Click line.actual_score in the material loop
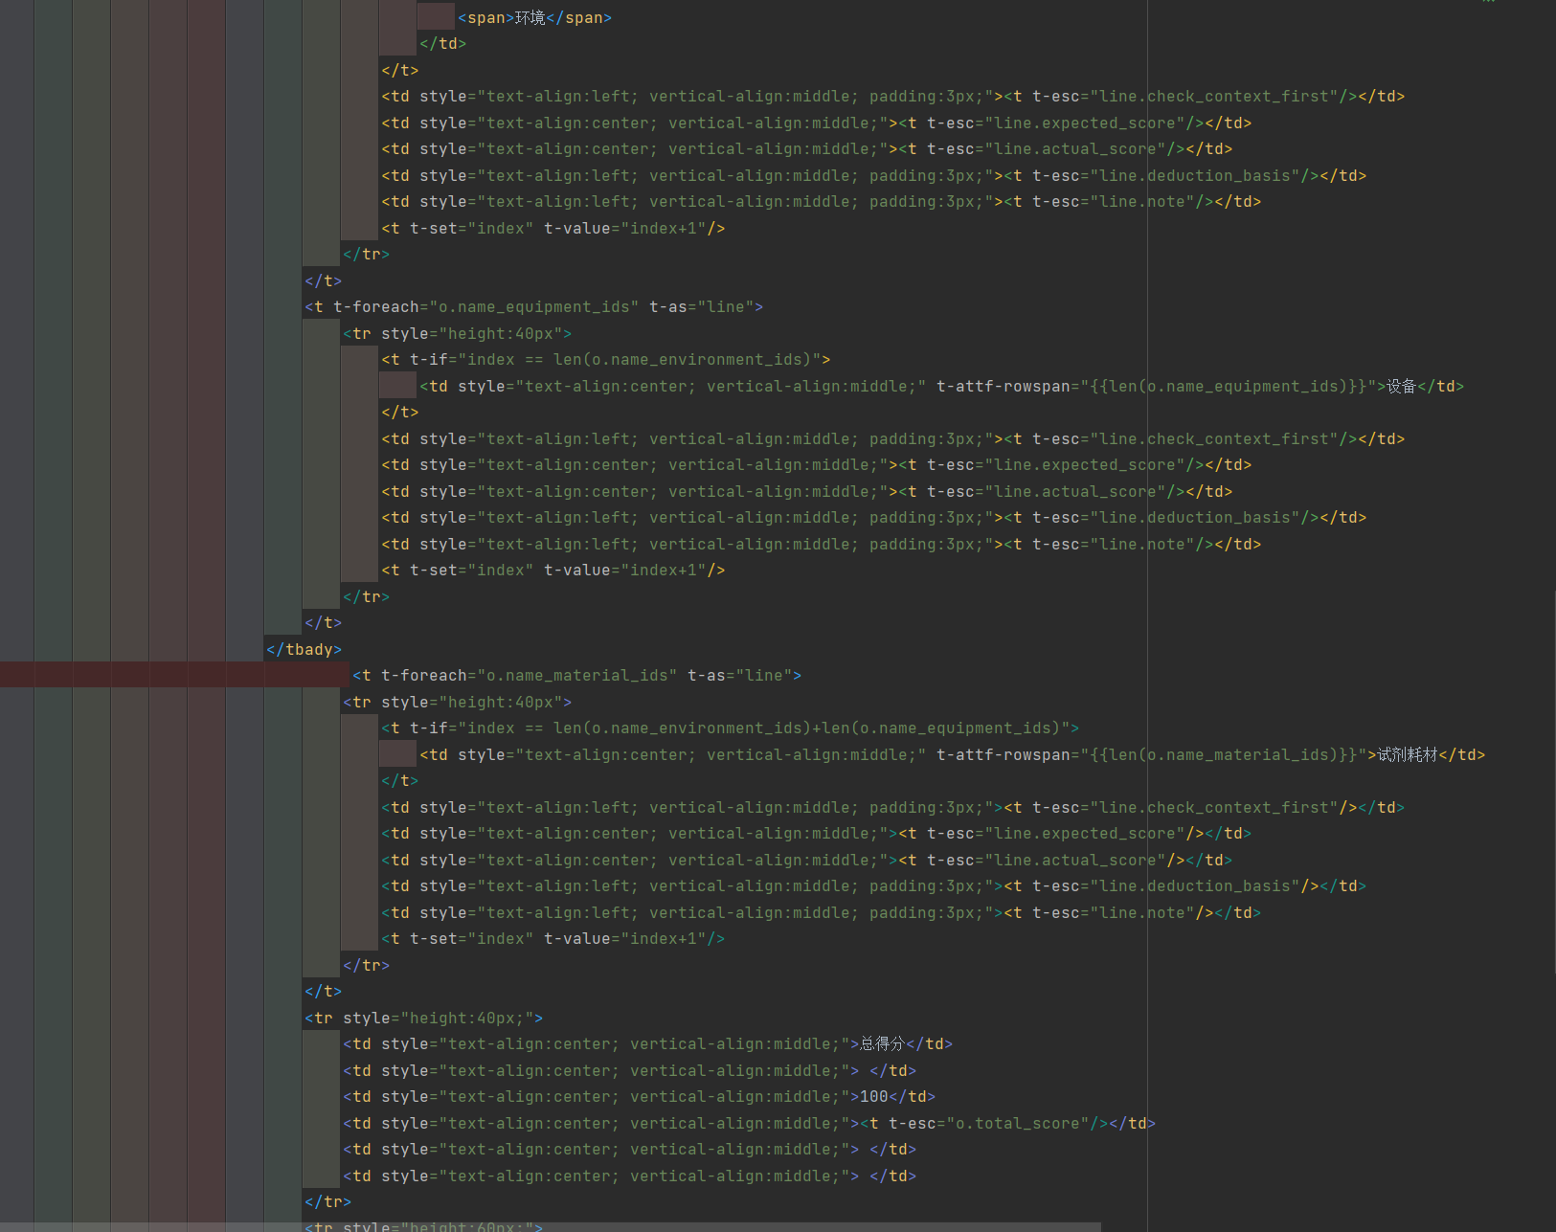The image size is (1556, 1232). [1075, 861]
